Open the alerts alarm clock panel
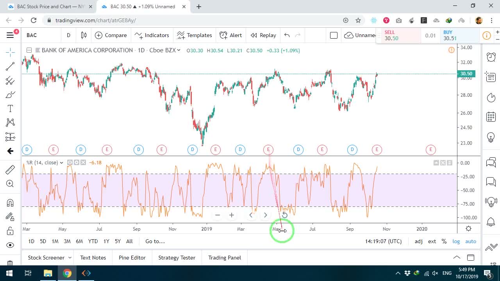The image size is (500, 281). click(x=491, y=57)
